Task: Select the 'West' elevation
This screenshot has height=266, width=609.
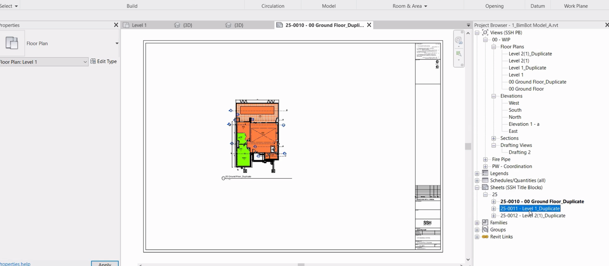Action: point(514,103)
